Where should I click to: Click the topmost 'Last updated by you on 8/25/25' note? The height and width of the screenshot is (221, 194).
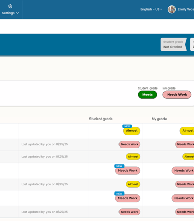(x=44, y=144)
